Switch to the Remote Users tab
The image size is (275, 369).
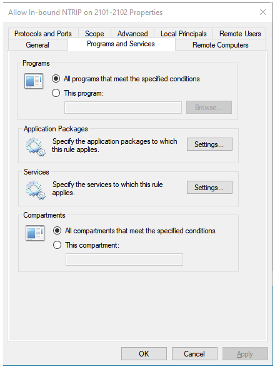click(240, 34)
